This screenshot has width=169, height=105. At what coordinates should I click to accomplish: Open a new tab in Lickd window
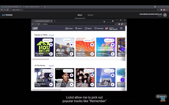point(55,21)
